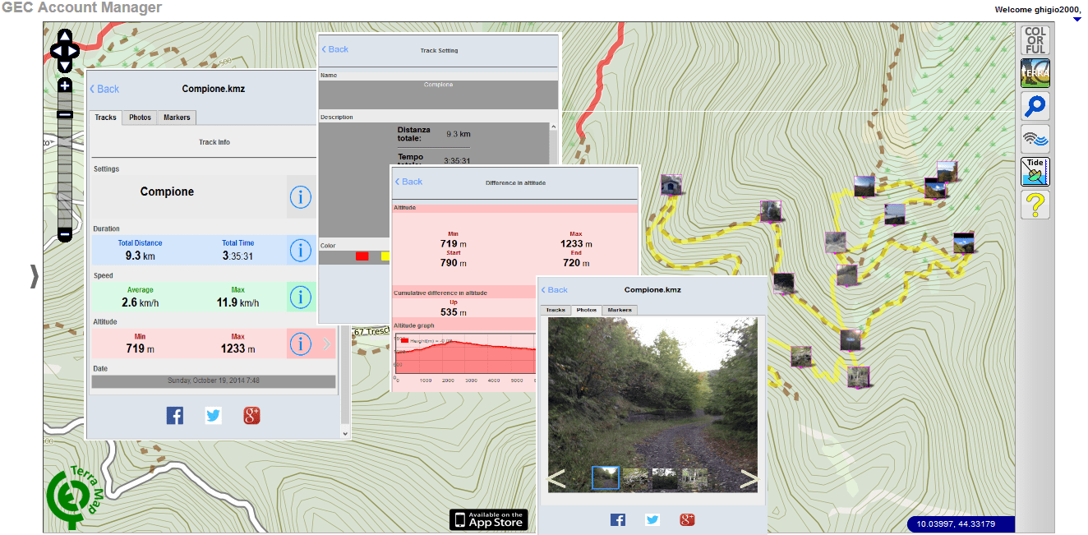Select the Terra Map app icon
The image size is (1088, 535).
coord(1035,73)
